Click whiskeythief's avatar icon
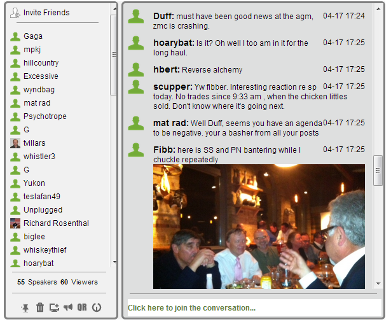391x322 pixels. 15,250
